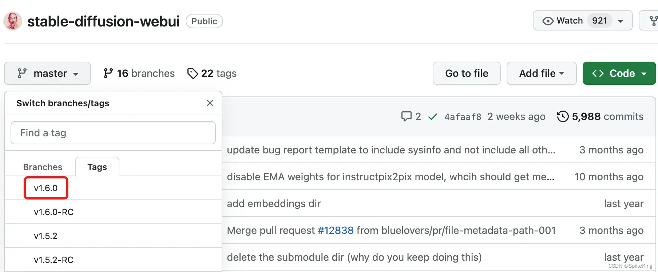Select tag v1.5.2-RC
Viewport: 658px width, 272px height.
113,260
